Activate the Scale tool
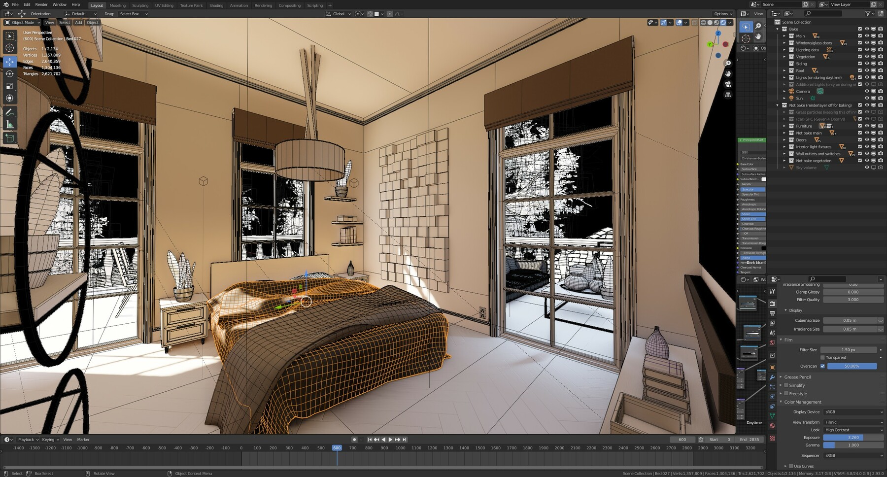Image resolution: width=887 pixels, height=477 pixels. pos(9,86)
